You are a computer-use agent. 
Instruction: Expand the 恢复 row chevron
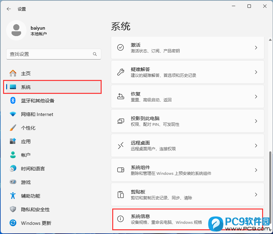(x=256, y=97)
